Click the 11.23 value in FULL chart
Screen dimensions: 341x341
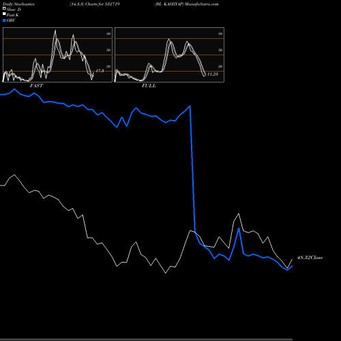[213, 74]
